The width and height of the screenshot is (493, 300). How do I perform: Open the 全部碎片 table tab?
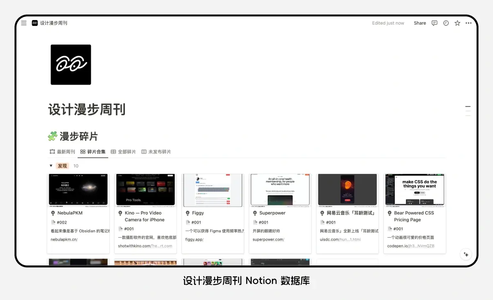(x=123, y=151)
